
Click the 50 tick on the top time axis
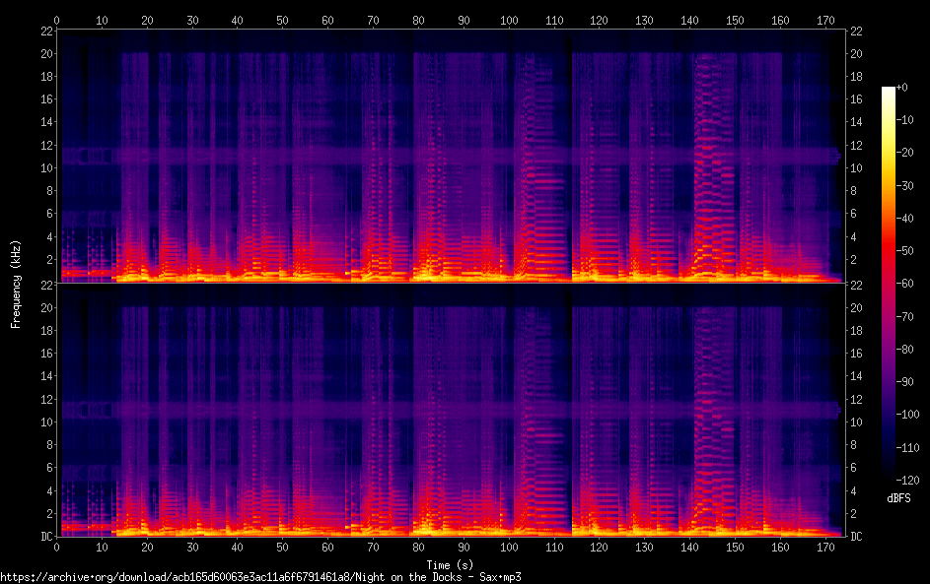tap(283, 20)
